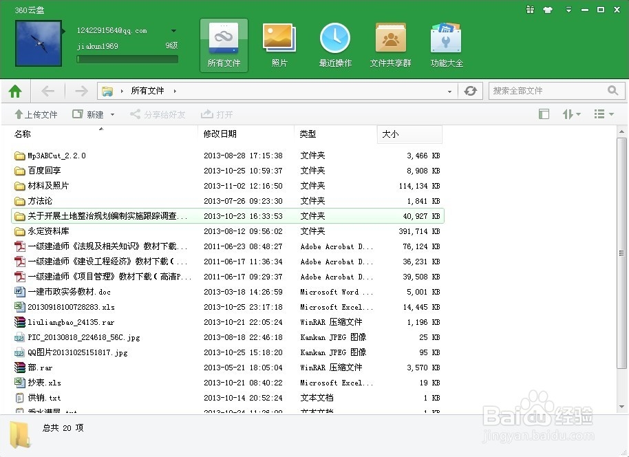Image resolution: width=629 pixels, height=457 pixels.
Task: Sort by the 类型 column header
Action: pyautogui.click(x=308, y=134)
